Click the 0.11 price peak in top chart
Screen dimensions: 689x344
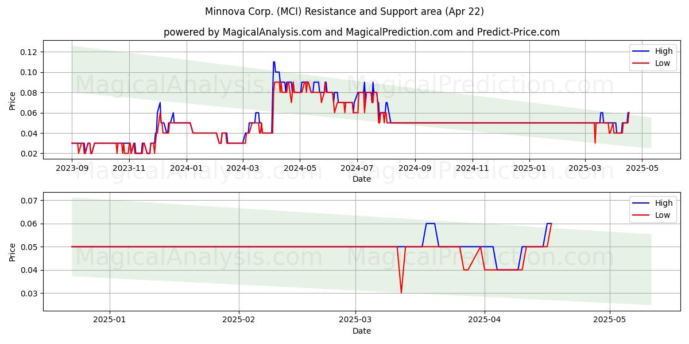(274, 62)
